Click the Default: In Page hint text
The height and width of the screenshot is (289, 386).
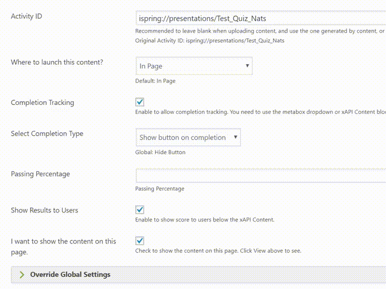click(155, 81)
